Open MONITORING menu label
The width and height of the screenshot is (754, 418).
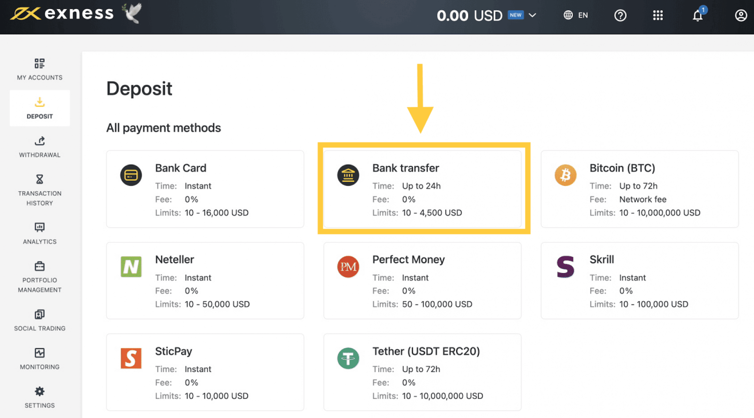pyautogui.click(x=40, y=367)
